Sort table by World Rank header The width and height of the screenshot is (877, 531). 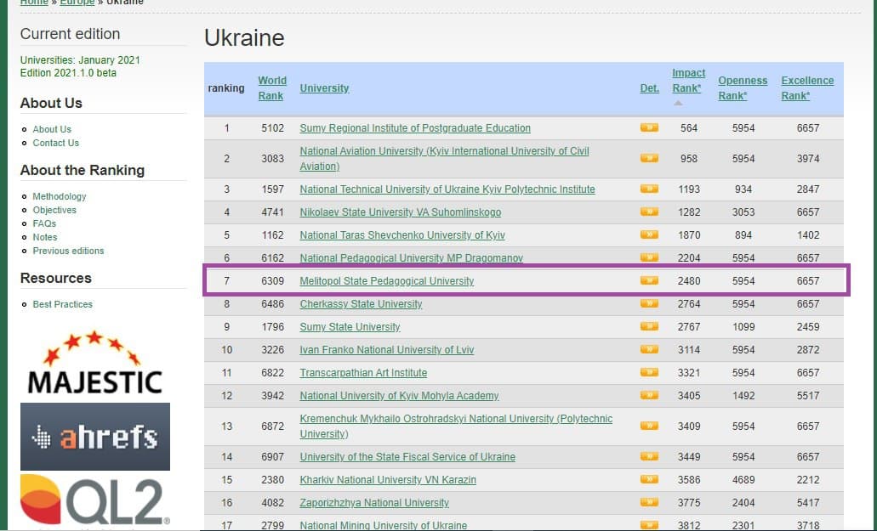click(x=272, y=88)
